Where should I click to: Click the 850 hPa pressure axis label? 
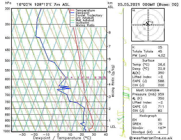point(8,115)
